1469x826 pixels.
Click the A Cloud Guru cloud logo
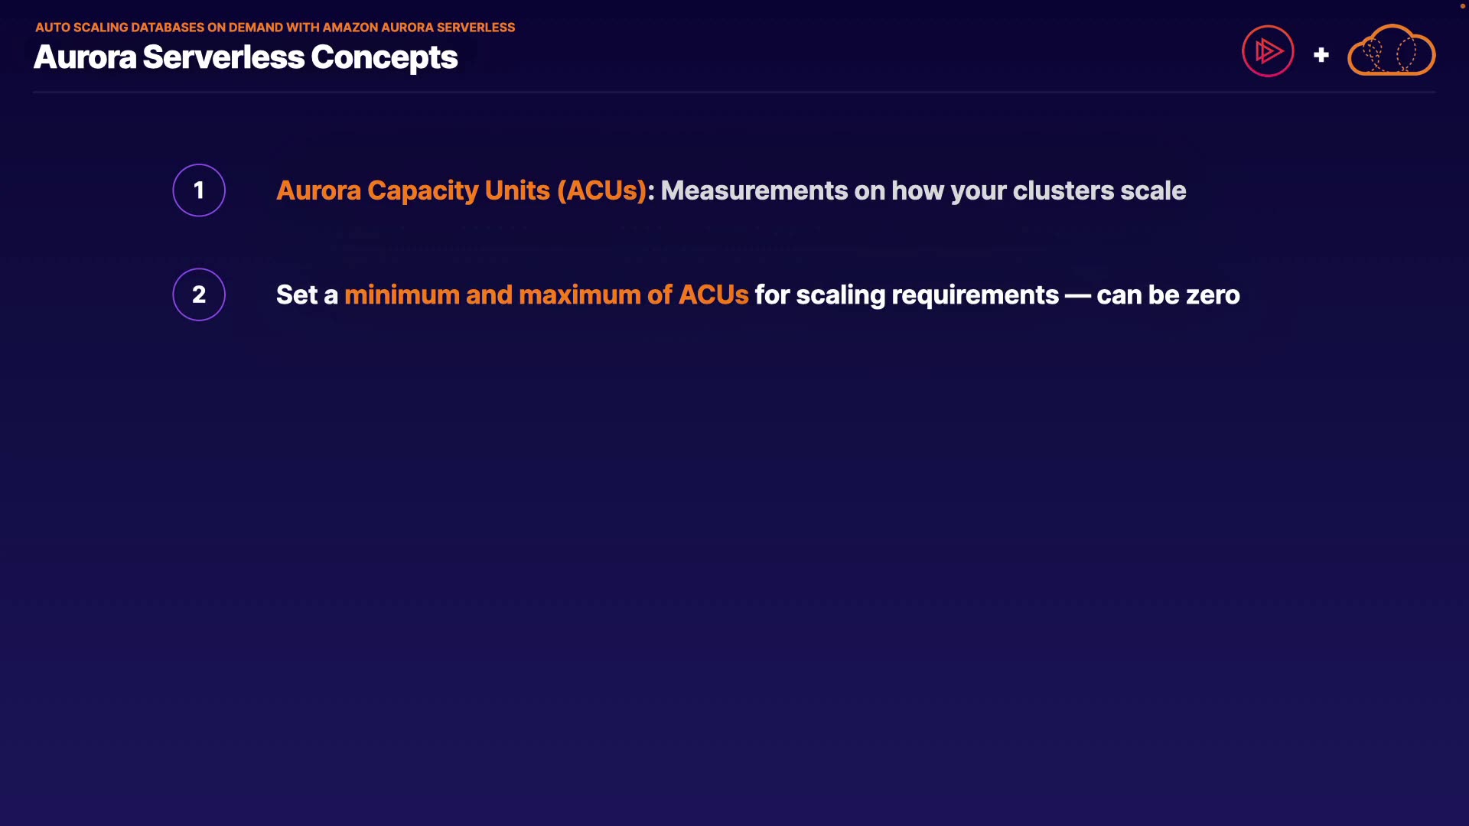pyautogui.click(x=1391, y=51)
